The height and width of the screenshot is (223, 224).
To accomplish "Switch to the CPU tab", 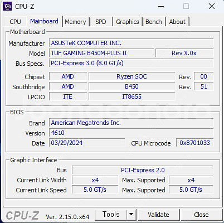I will pyautogui.click(x=15, y=22).
